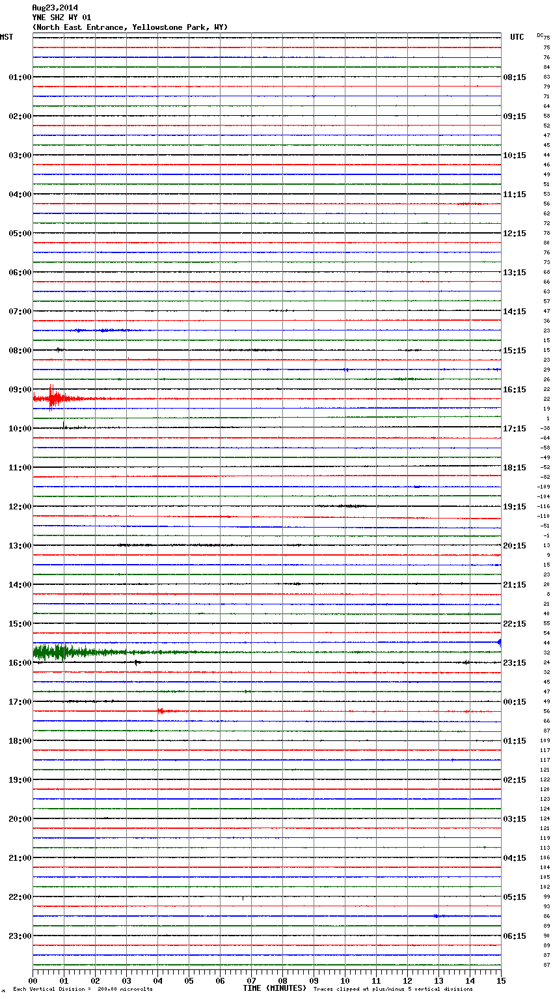Select minute 05 on the bottom axis
Image resolution: width=553 pixels, height=998 pixels.
pos(189,980)
